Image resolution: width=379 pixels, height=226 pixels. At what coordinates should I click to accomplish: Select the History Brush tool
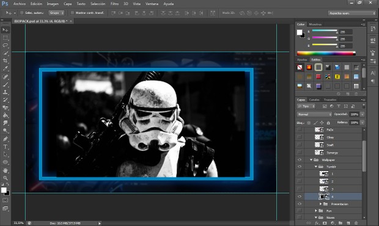point(5,100)
